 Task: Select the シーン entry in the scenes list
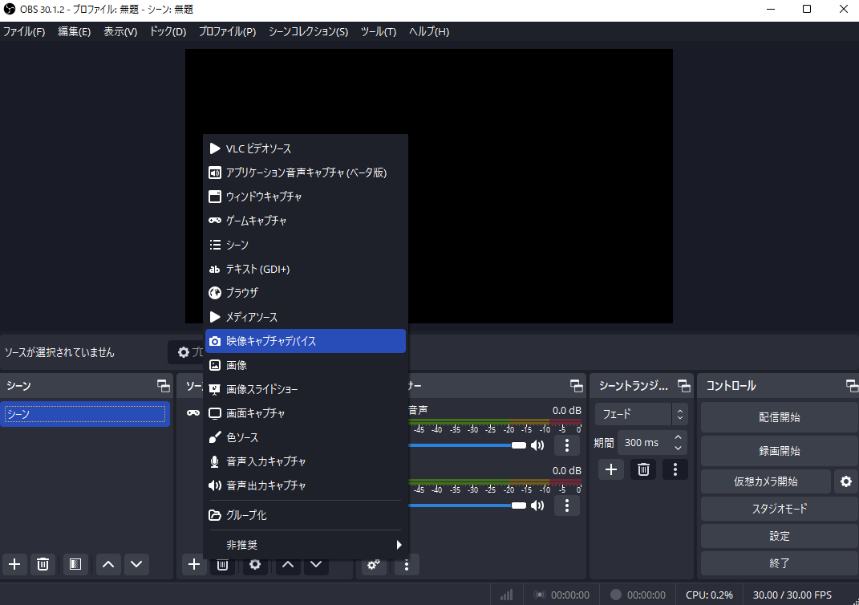point(84,412)
